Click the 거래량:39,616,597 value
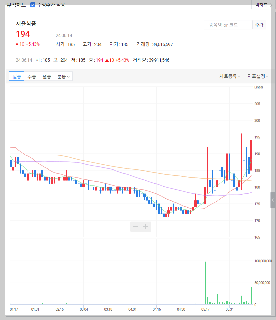Screen dimensions: 276x320 click(x=155, y=44)
